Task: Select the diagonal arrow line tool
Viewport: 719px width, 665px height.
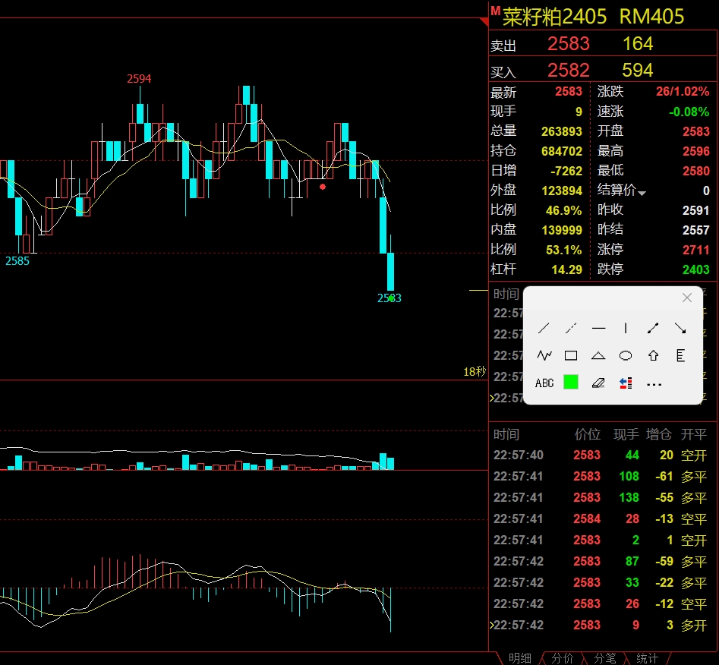Action: pyautogui.click(x=680, y=329)
